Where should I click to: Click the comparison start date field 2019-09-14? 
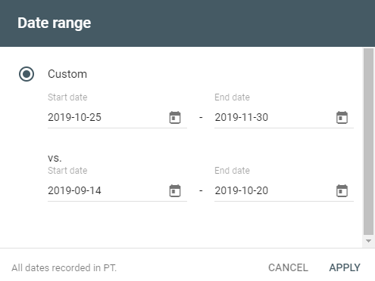click(x=117, y=190)
